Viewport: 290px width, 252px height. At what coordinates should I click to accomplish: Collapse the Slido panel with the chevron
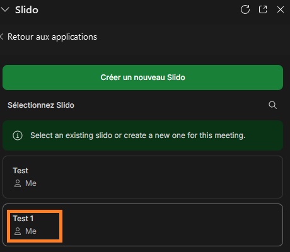click(5, 9)
